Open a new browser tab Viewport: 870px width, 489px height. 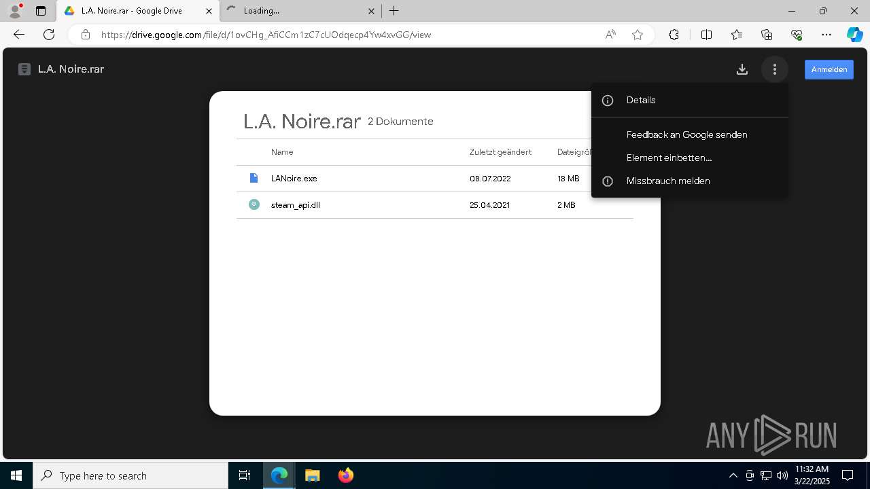click(394, 11)
